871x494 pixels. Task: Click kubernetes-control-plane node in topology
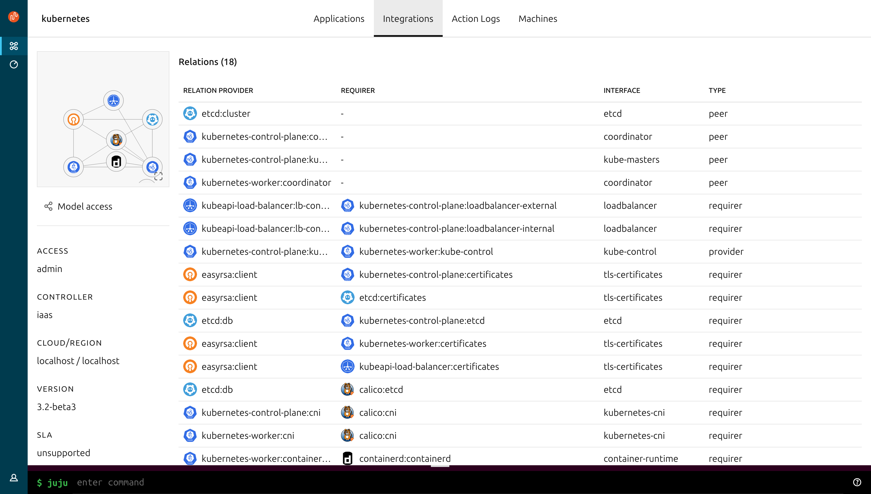(152, 167)
